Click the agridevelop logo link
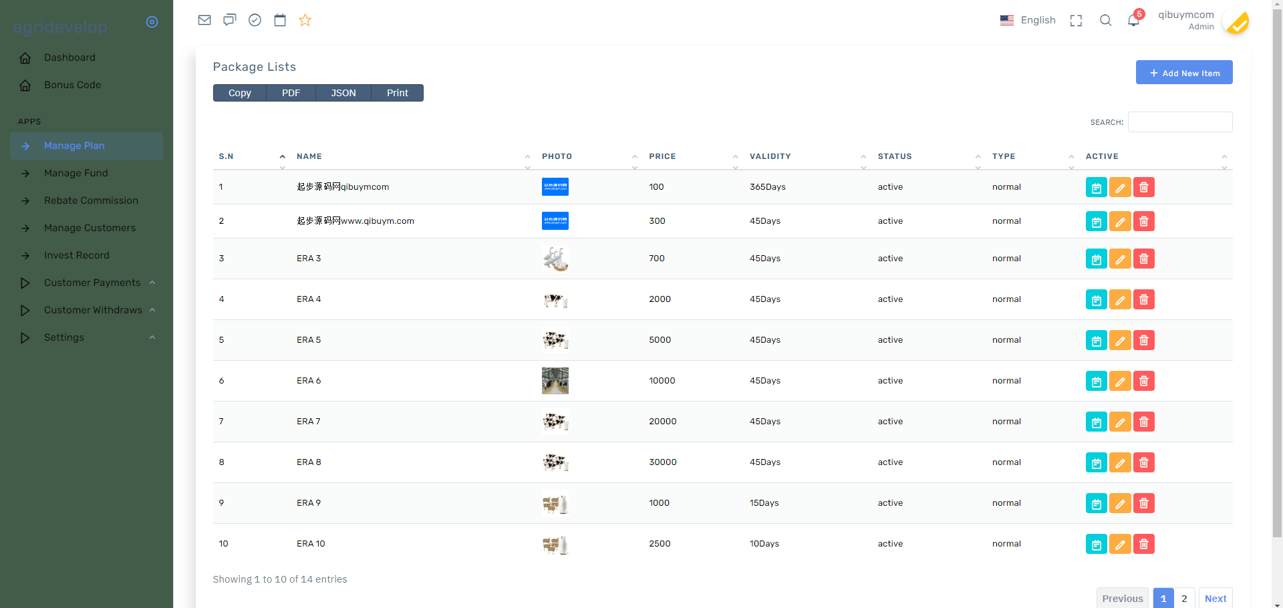The image size is (1283, 608). [60, 27]
